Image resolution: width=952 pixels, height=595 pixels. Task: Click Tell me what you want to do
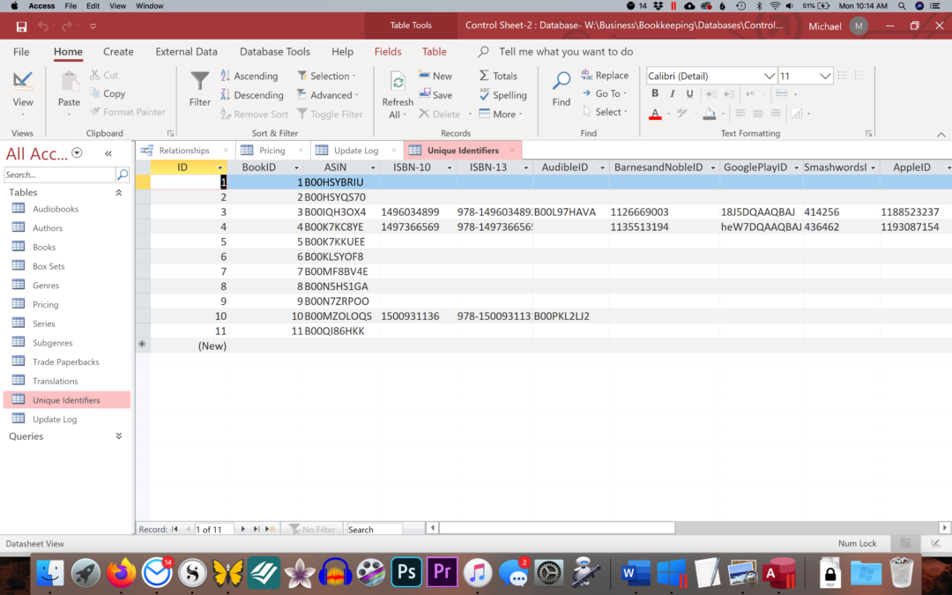pyautogui.click(x=565, y=52)
